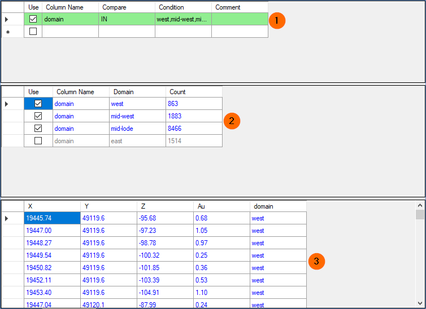Click the orange callout marker 2
The image size is (426, 309).
[232, 121]
